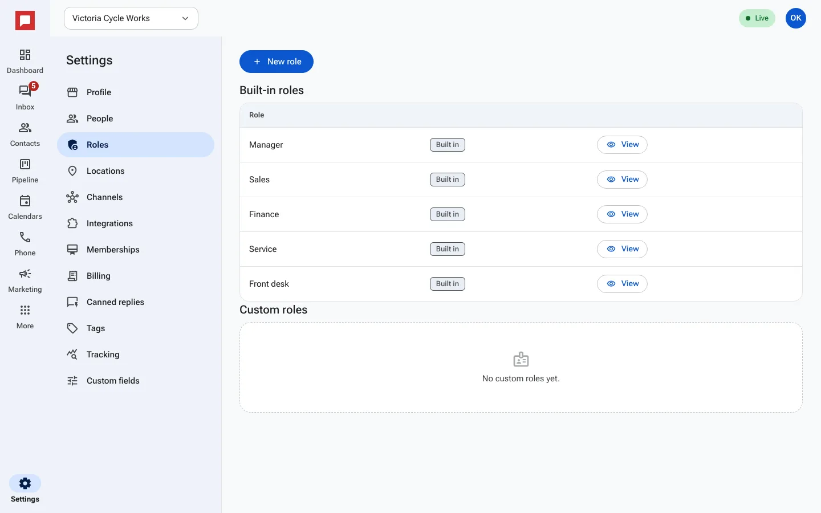
Task: Click the Memberships card icon
Action: coord(72,250)
